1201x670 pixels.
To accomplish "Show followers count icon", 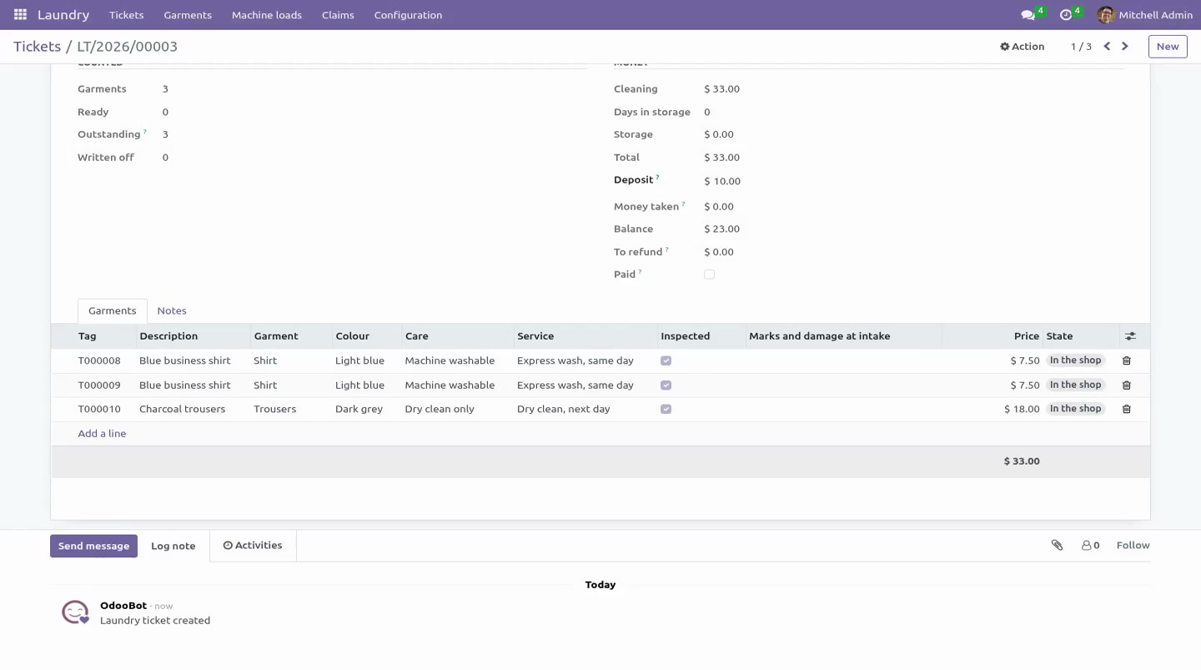I will 1090,546.
